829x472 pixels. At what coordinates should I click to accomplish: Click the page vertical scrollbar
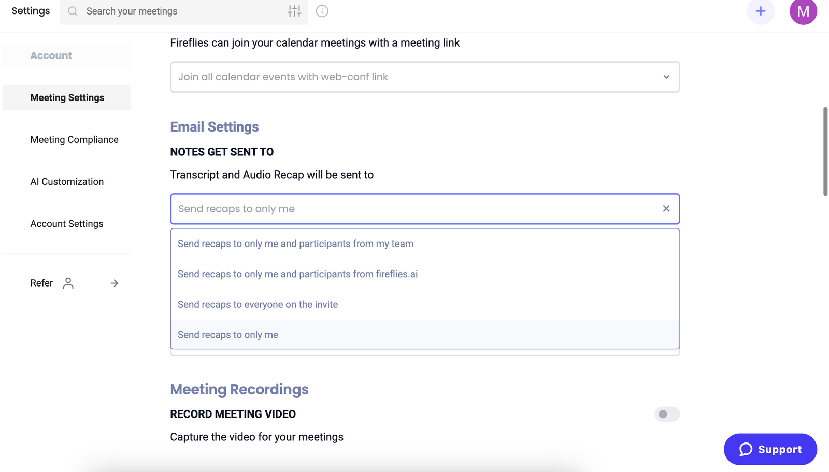825,151
